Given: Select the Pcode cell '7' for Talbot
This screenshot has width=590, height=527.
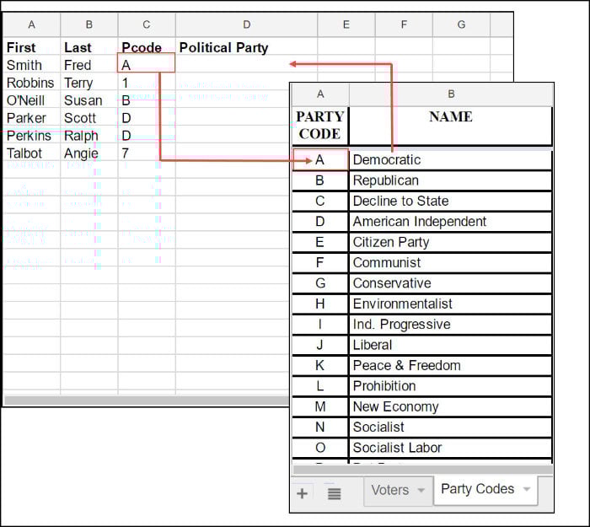Looking at the screenshot, I should click(147, 153).
